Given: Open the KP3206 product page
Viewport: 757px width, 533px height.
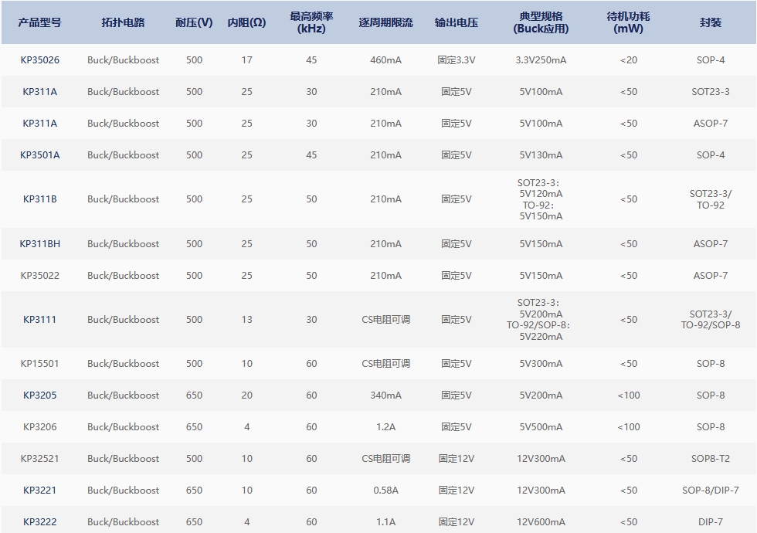Looking at the screenshot, I should click(39, 426).
